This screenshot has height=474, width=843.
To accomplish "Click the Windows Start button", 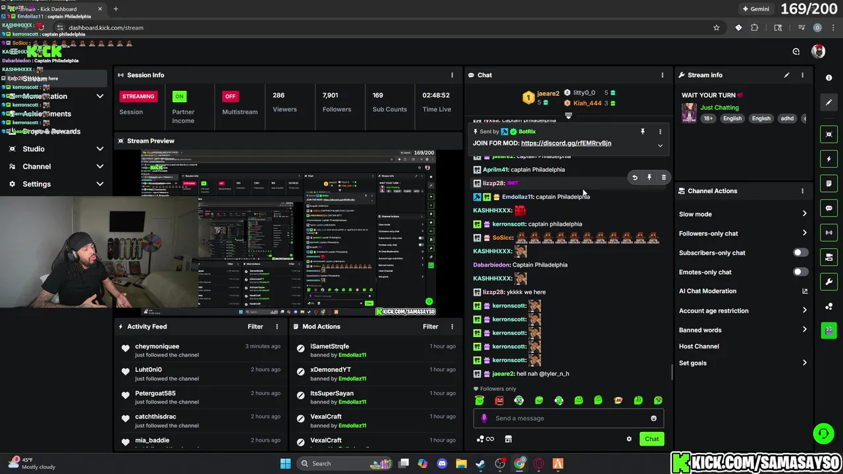I will [x=285, y=463].
